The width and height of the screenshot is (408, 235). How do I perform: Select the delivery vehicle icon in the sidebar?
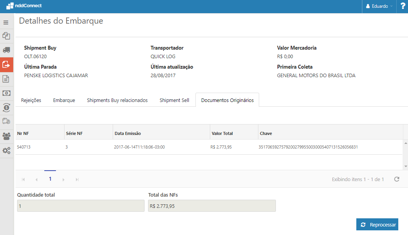[6, 121]
